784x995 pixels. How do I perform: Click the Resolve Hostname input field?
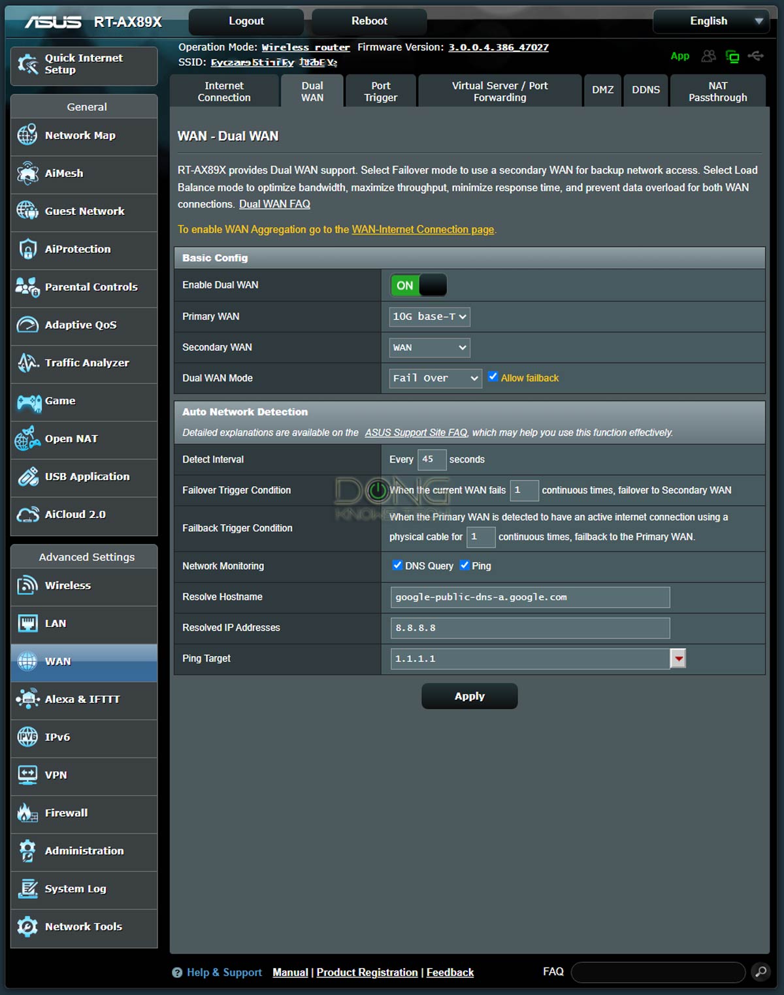pyautogui.click(x=531, y=597)
